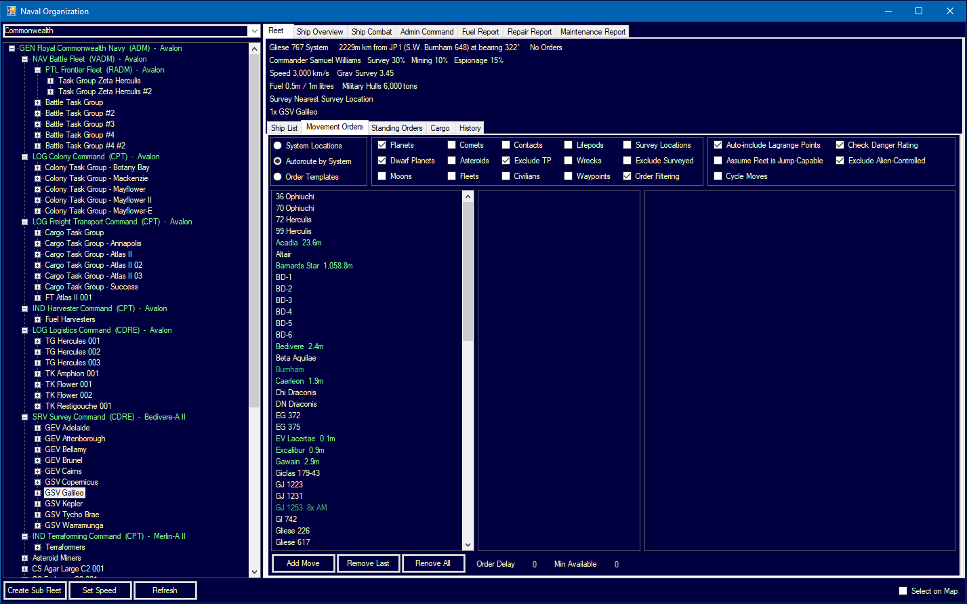
Task: Open the Admin Command tab
Action: [427, 32]
